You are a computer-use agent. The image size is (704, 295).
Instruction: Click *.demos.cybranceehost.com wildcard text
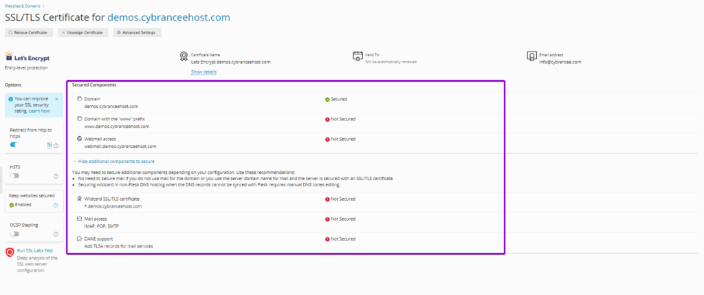113,206
